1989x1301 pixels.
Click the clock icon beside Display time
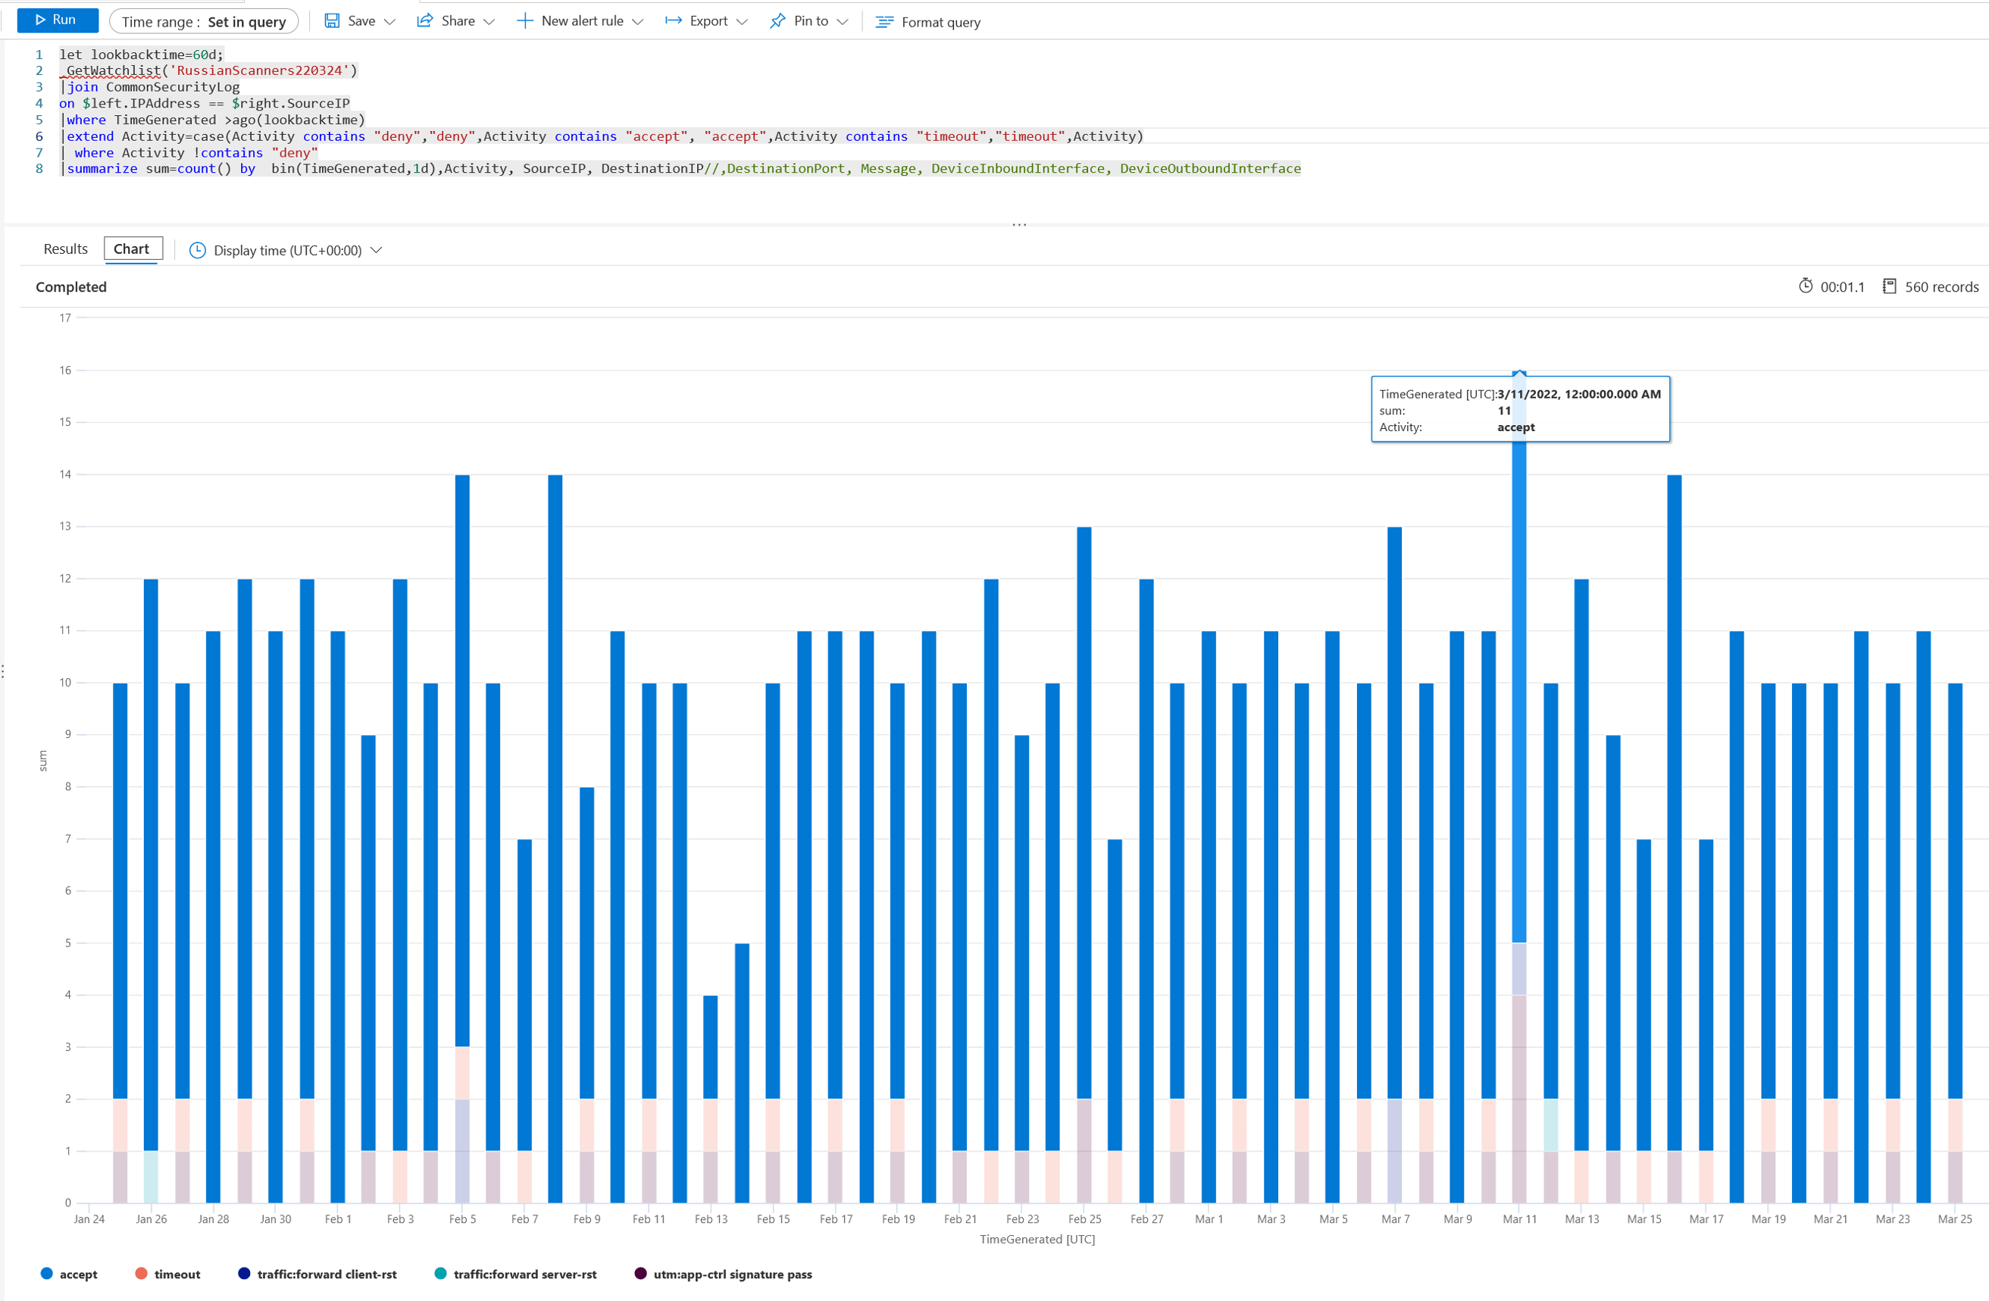pos(197,250)
